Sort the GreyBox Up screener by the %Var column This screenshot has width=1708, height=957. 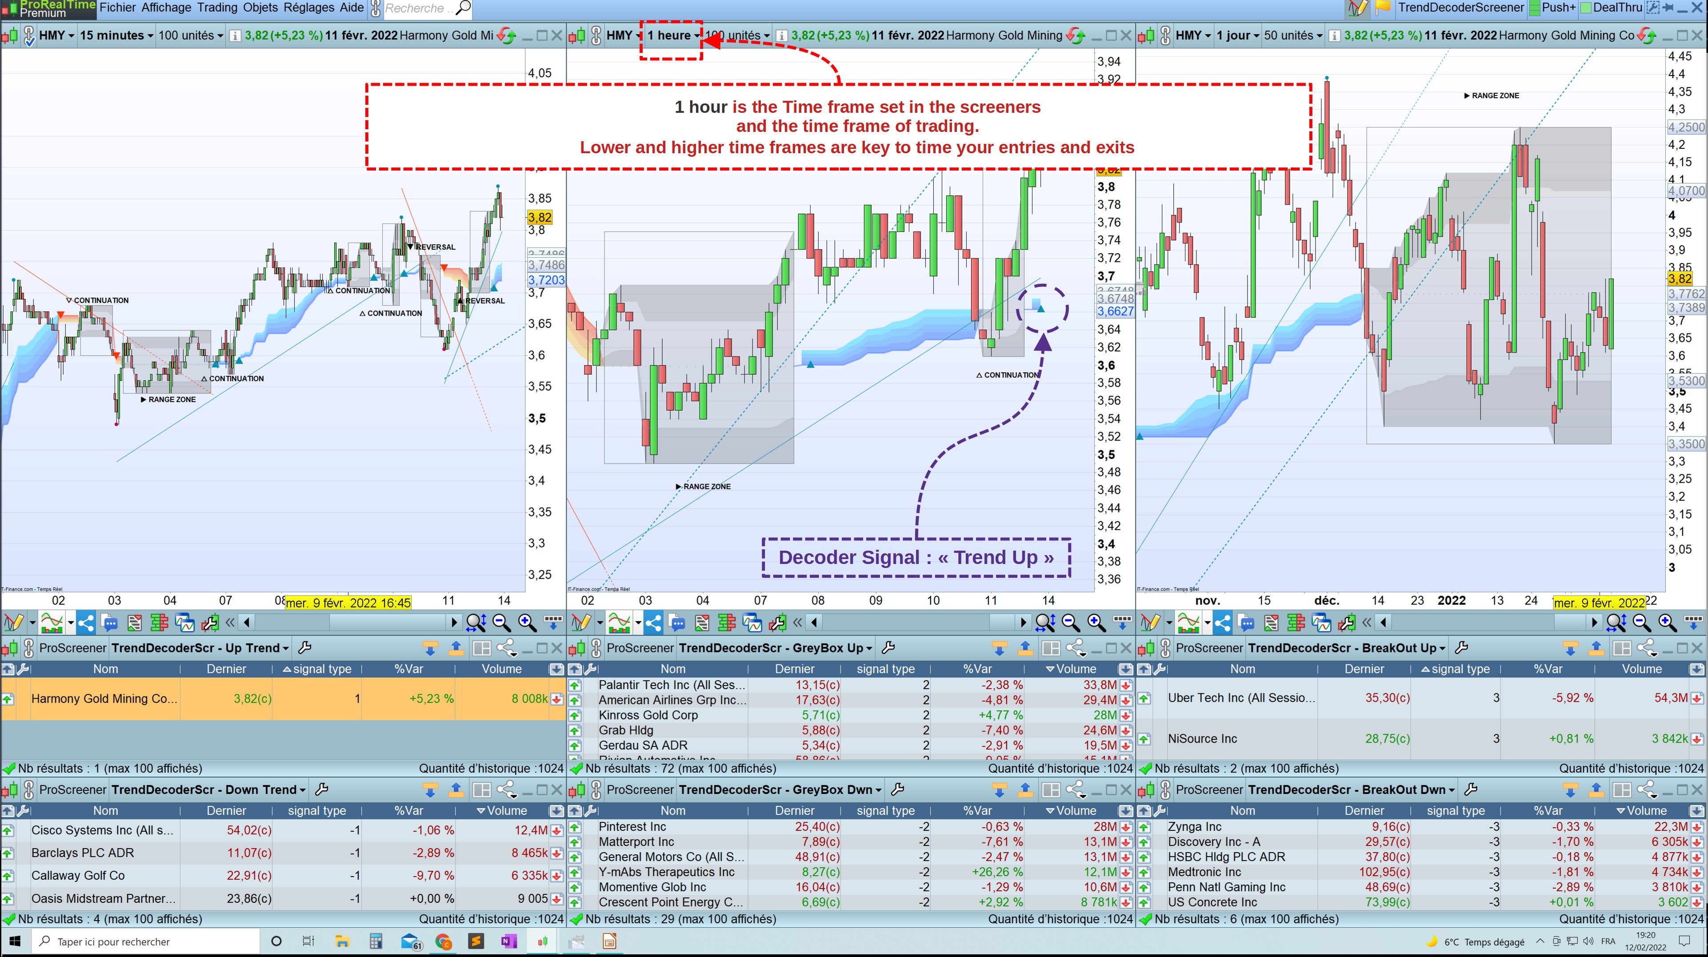(976, 669)
